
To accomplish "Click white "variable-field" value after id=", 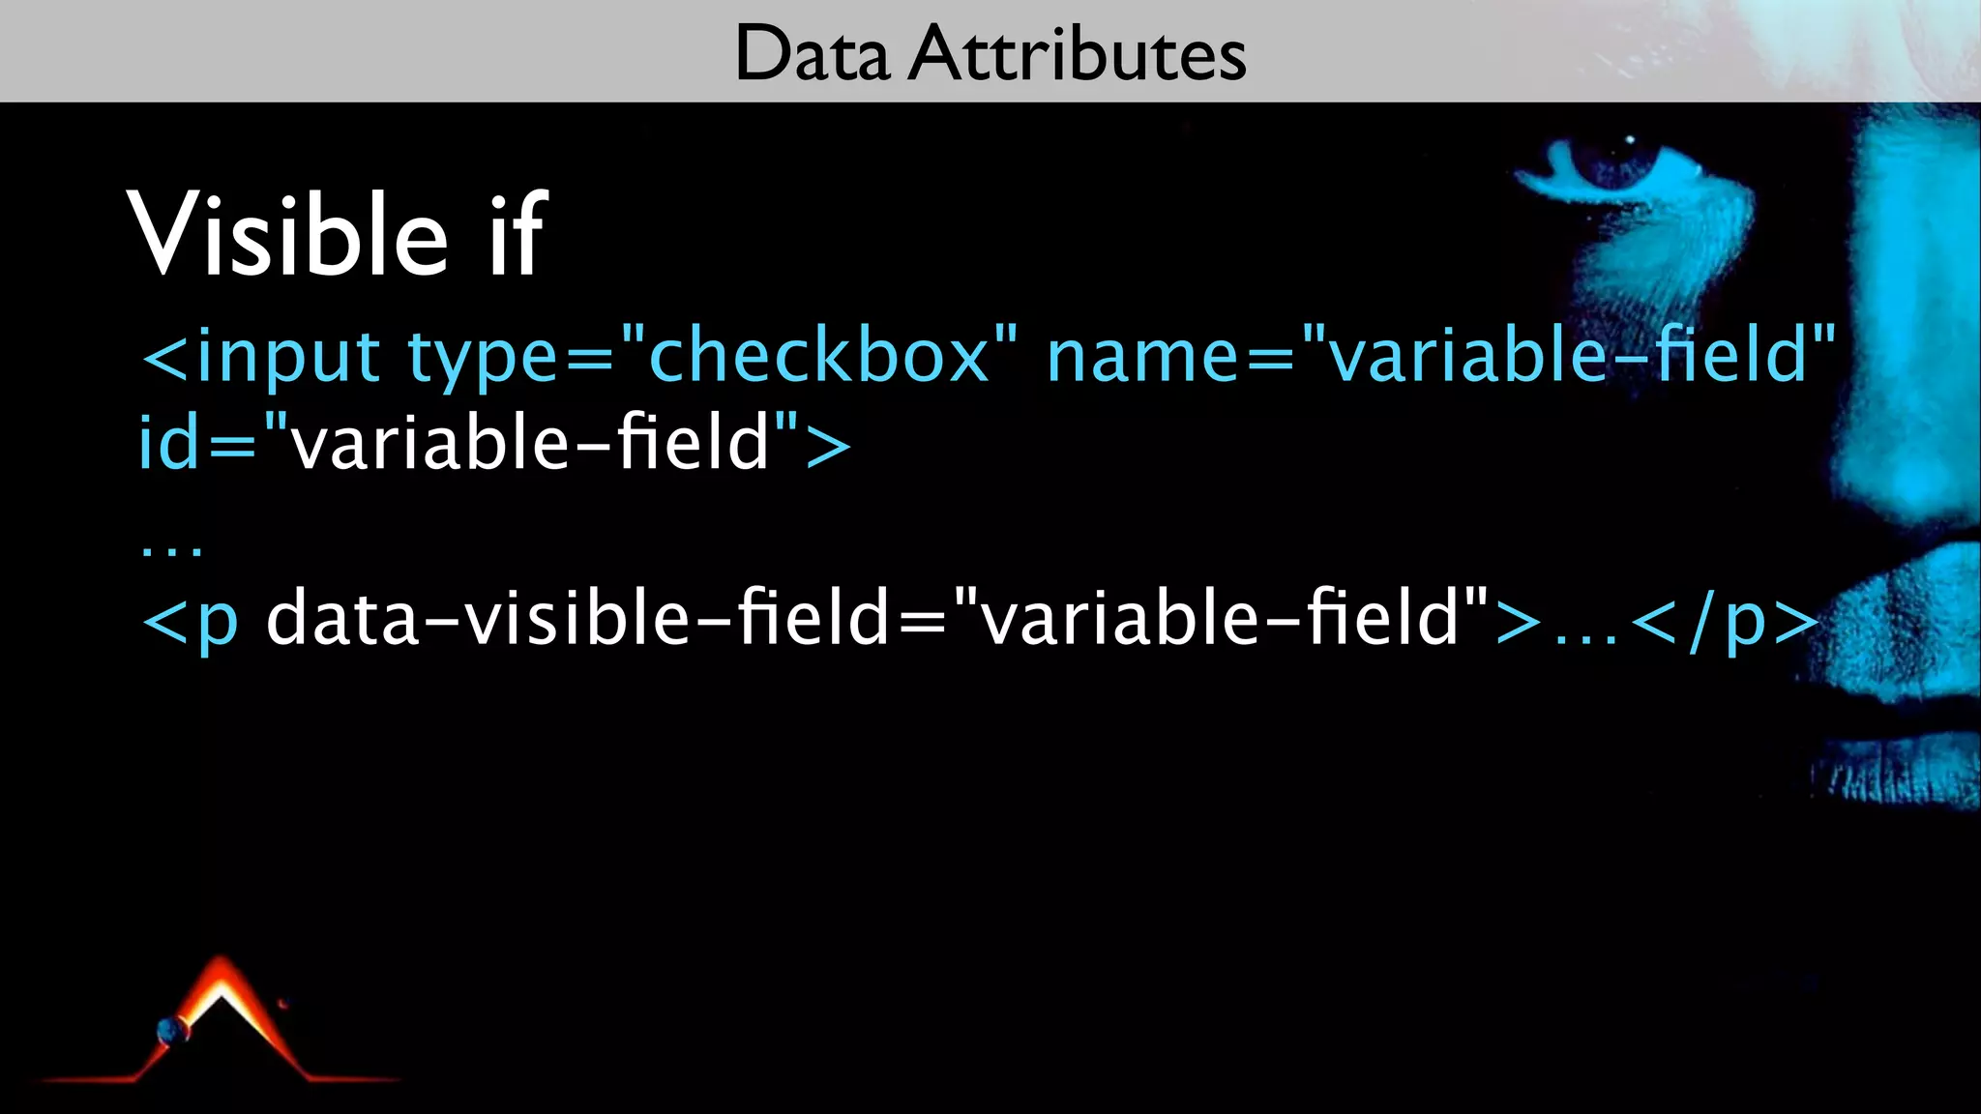I will pos(530,442).
